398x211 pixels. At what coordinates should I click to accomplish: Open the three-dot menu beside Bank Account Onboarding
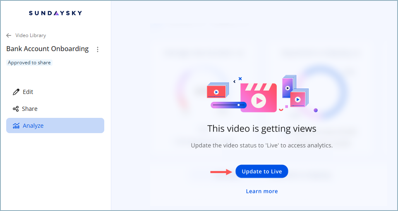[98, 49]
